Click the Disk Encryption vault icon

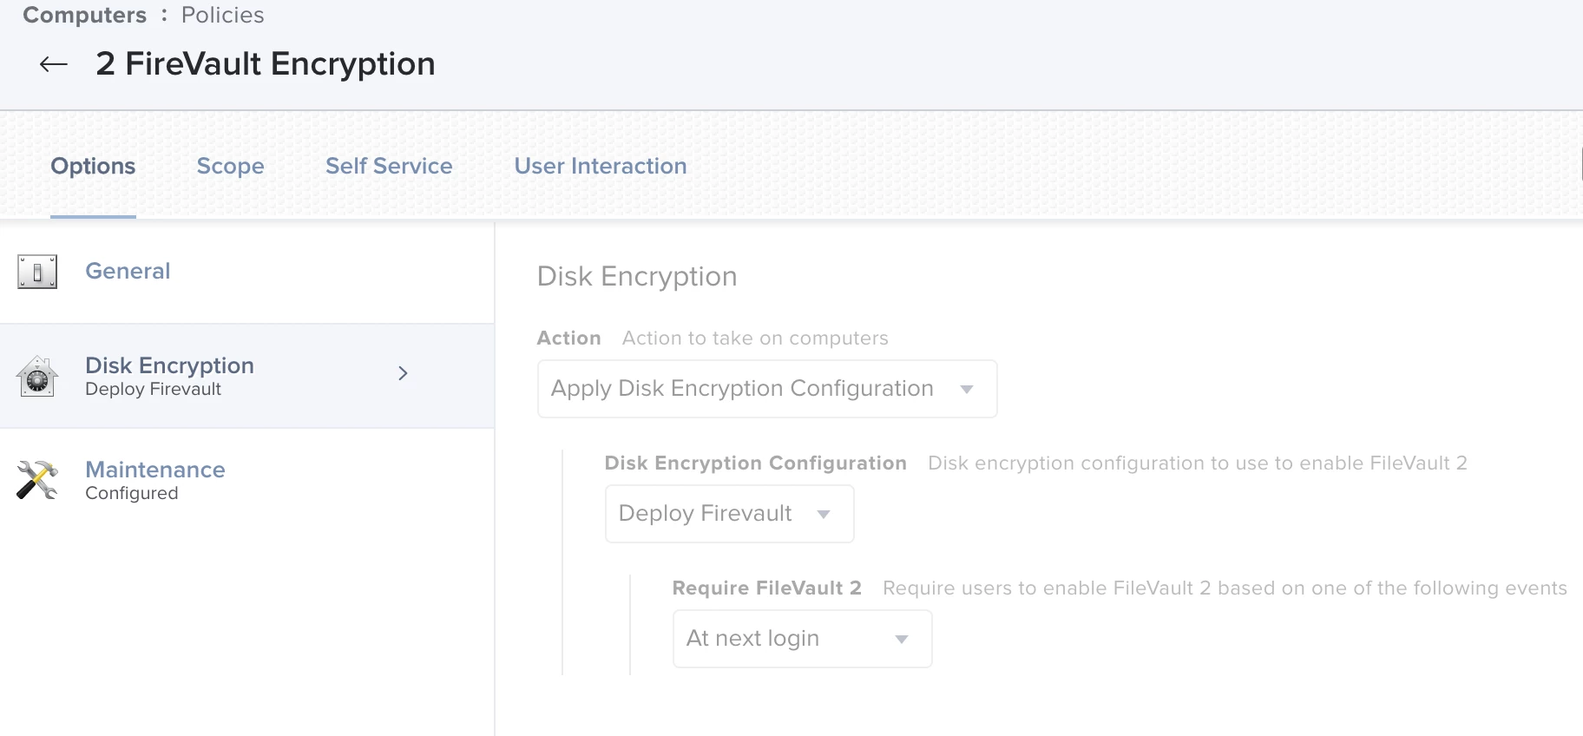pos(37,377)
